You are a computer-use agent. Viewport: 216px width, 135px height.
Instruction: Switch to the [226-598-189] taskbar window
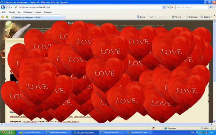[31, 132]
